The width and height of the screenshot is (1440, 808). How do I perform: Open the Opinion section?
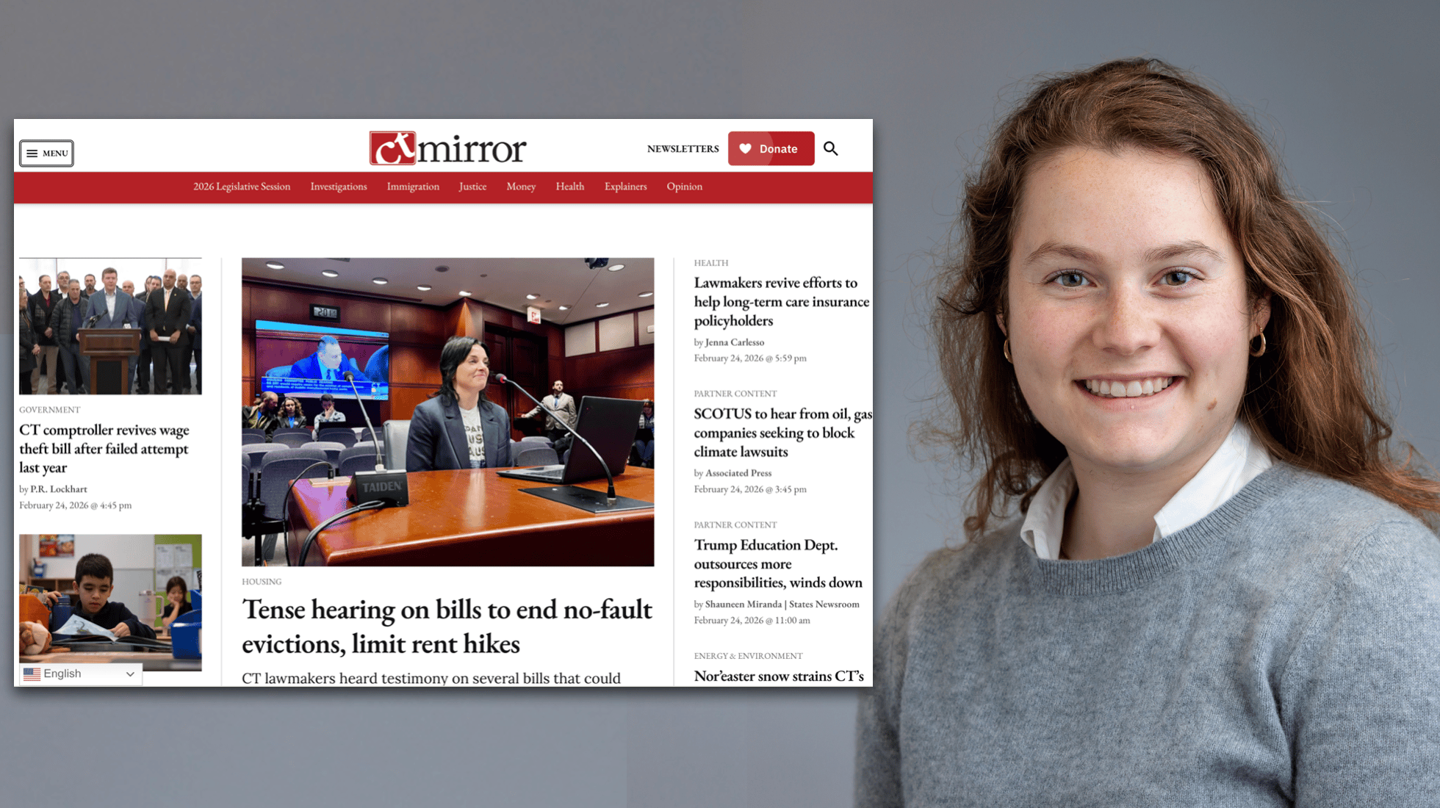tap(684, 187)
